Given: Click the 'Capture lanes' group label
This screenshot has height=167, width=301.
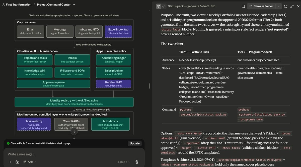Looking at the screenshot, I should (x=26, y=23).
